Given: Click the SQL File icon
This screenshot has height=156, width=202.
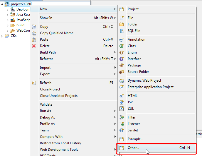Looking at the screenshot, I should [122, 31].
